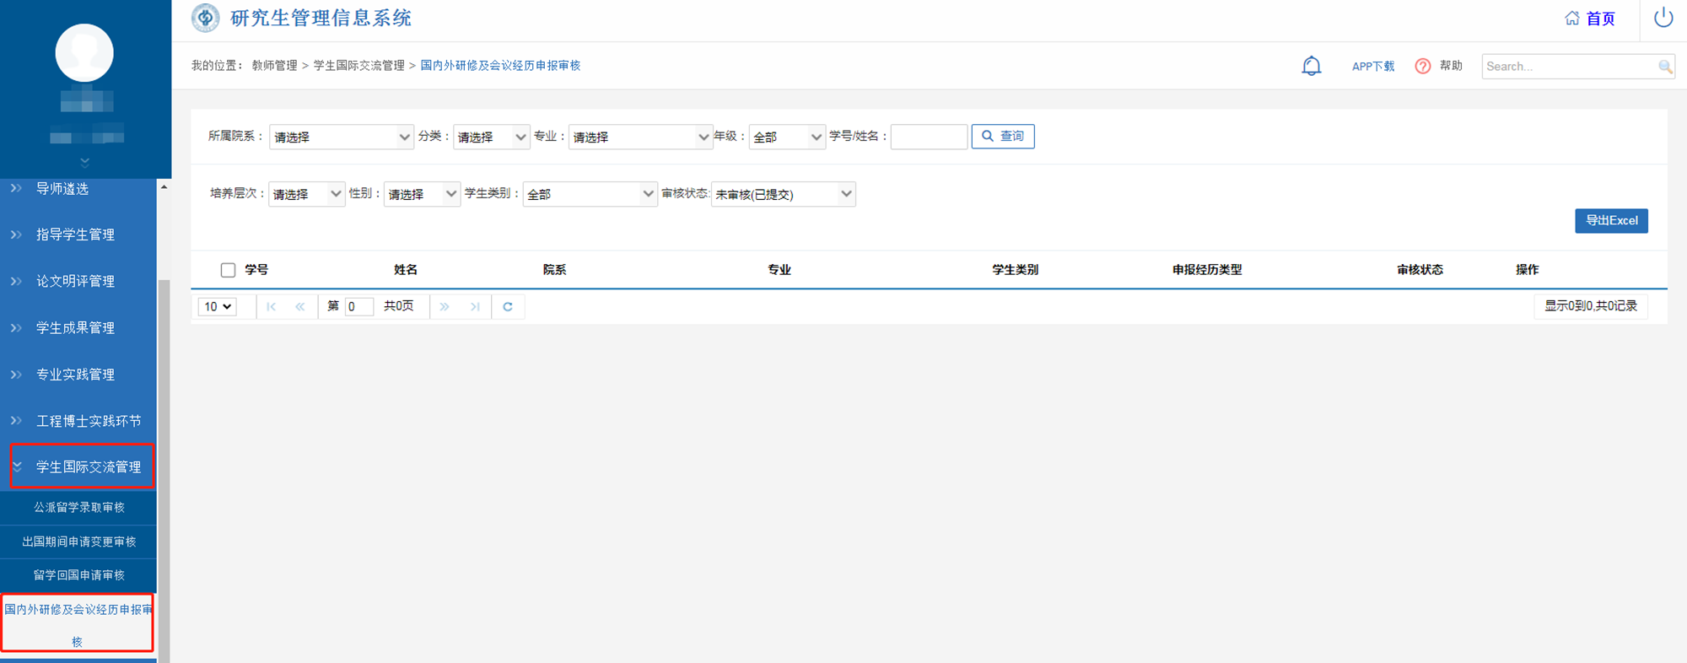Screen dimensions: 1687x663
Task: Expand the 学生成果管理 sidebar menu
Action: (x=75, y=327)
